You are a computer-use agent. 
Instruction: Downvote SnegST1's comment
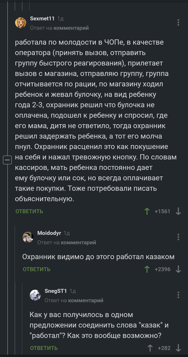coord(178,348)
